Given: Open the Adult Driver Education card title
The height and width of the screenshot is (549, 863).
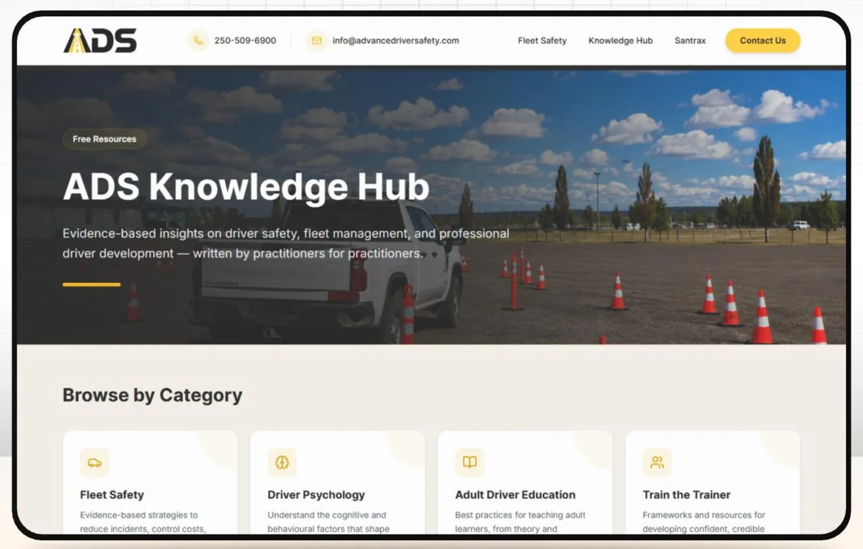Looking at the screenshot, I should [515, 494].
